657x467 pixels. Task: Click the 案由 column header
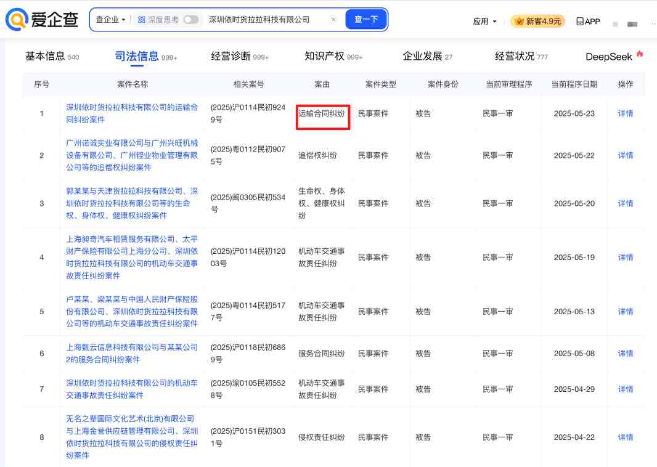[x=322, y=84]
